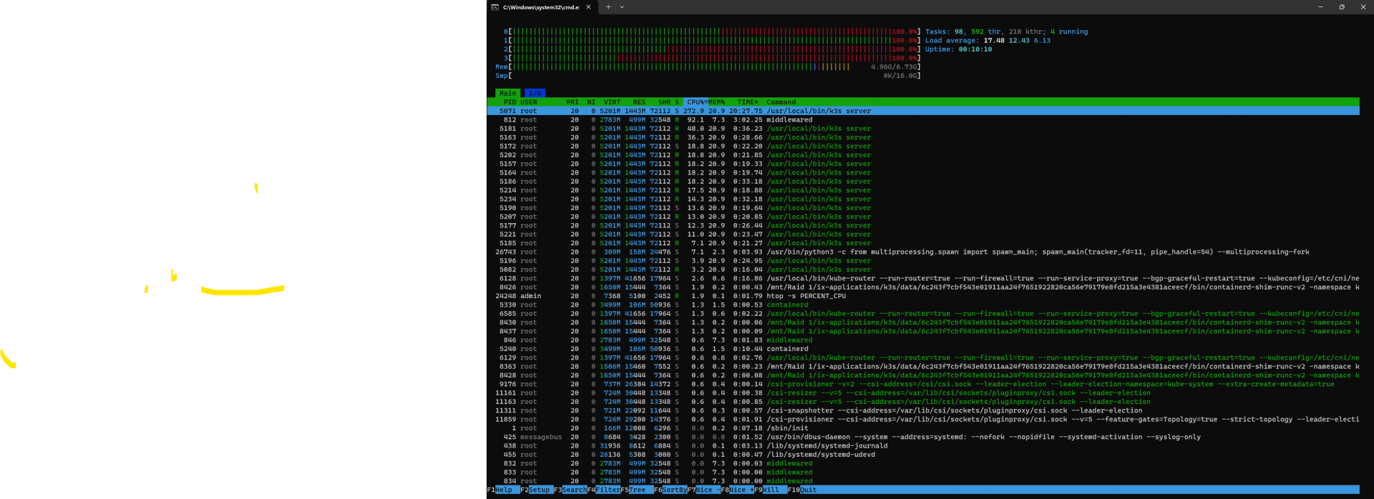Select the middlewared process with PID 812
Screen dimensions: 1374x499
pos(789,120)
